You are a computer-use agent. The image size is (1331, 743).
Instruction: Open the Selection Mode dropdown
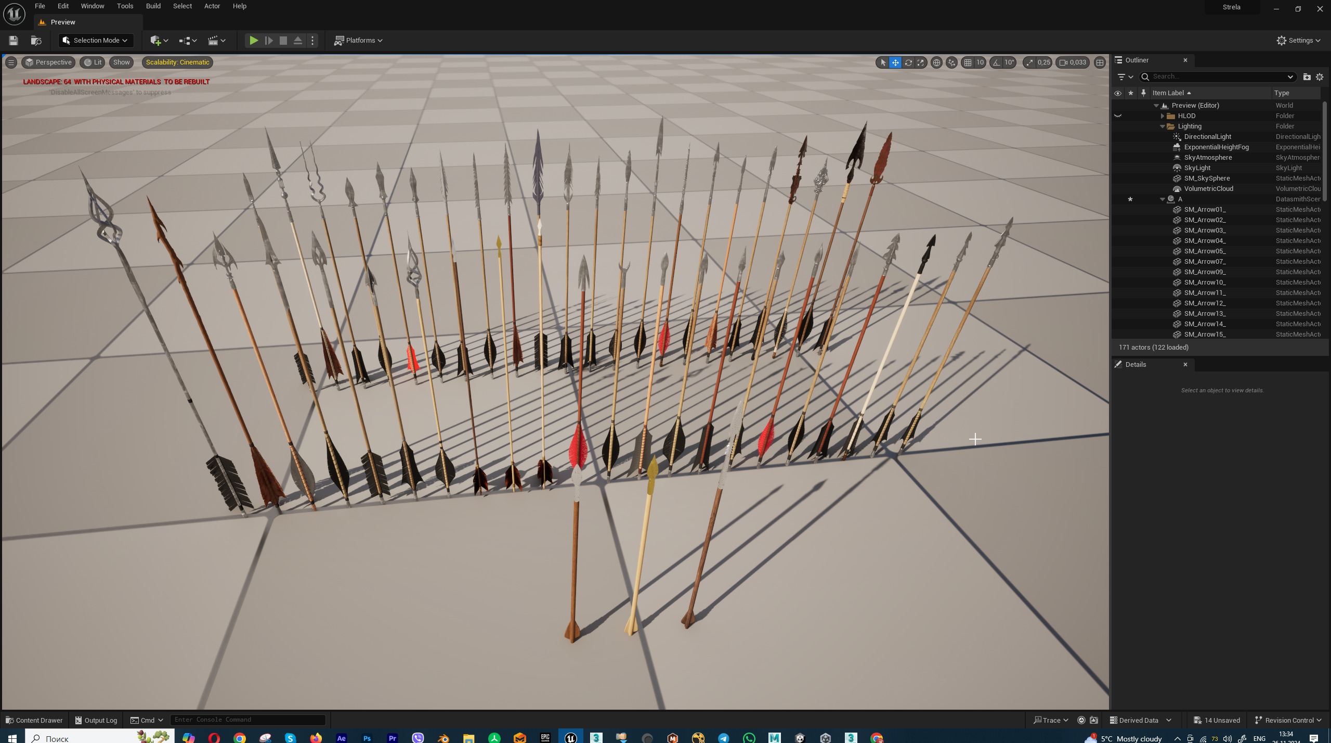pos(96,41)
